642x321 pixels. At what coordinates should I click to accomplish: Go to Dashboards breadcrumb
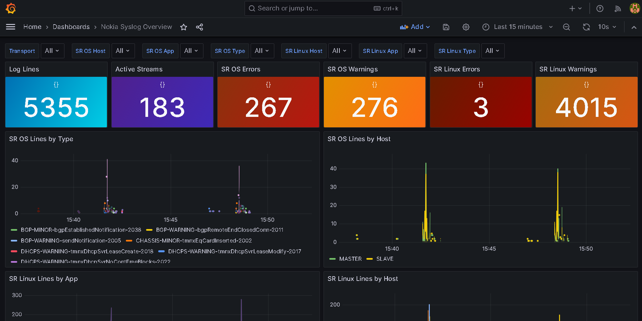(71, 27)
